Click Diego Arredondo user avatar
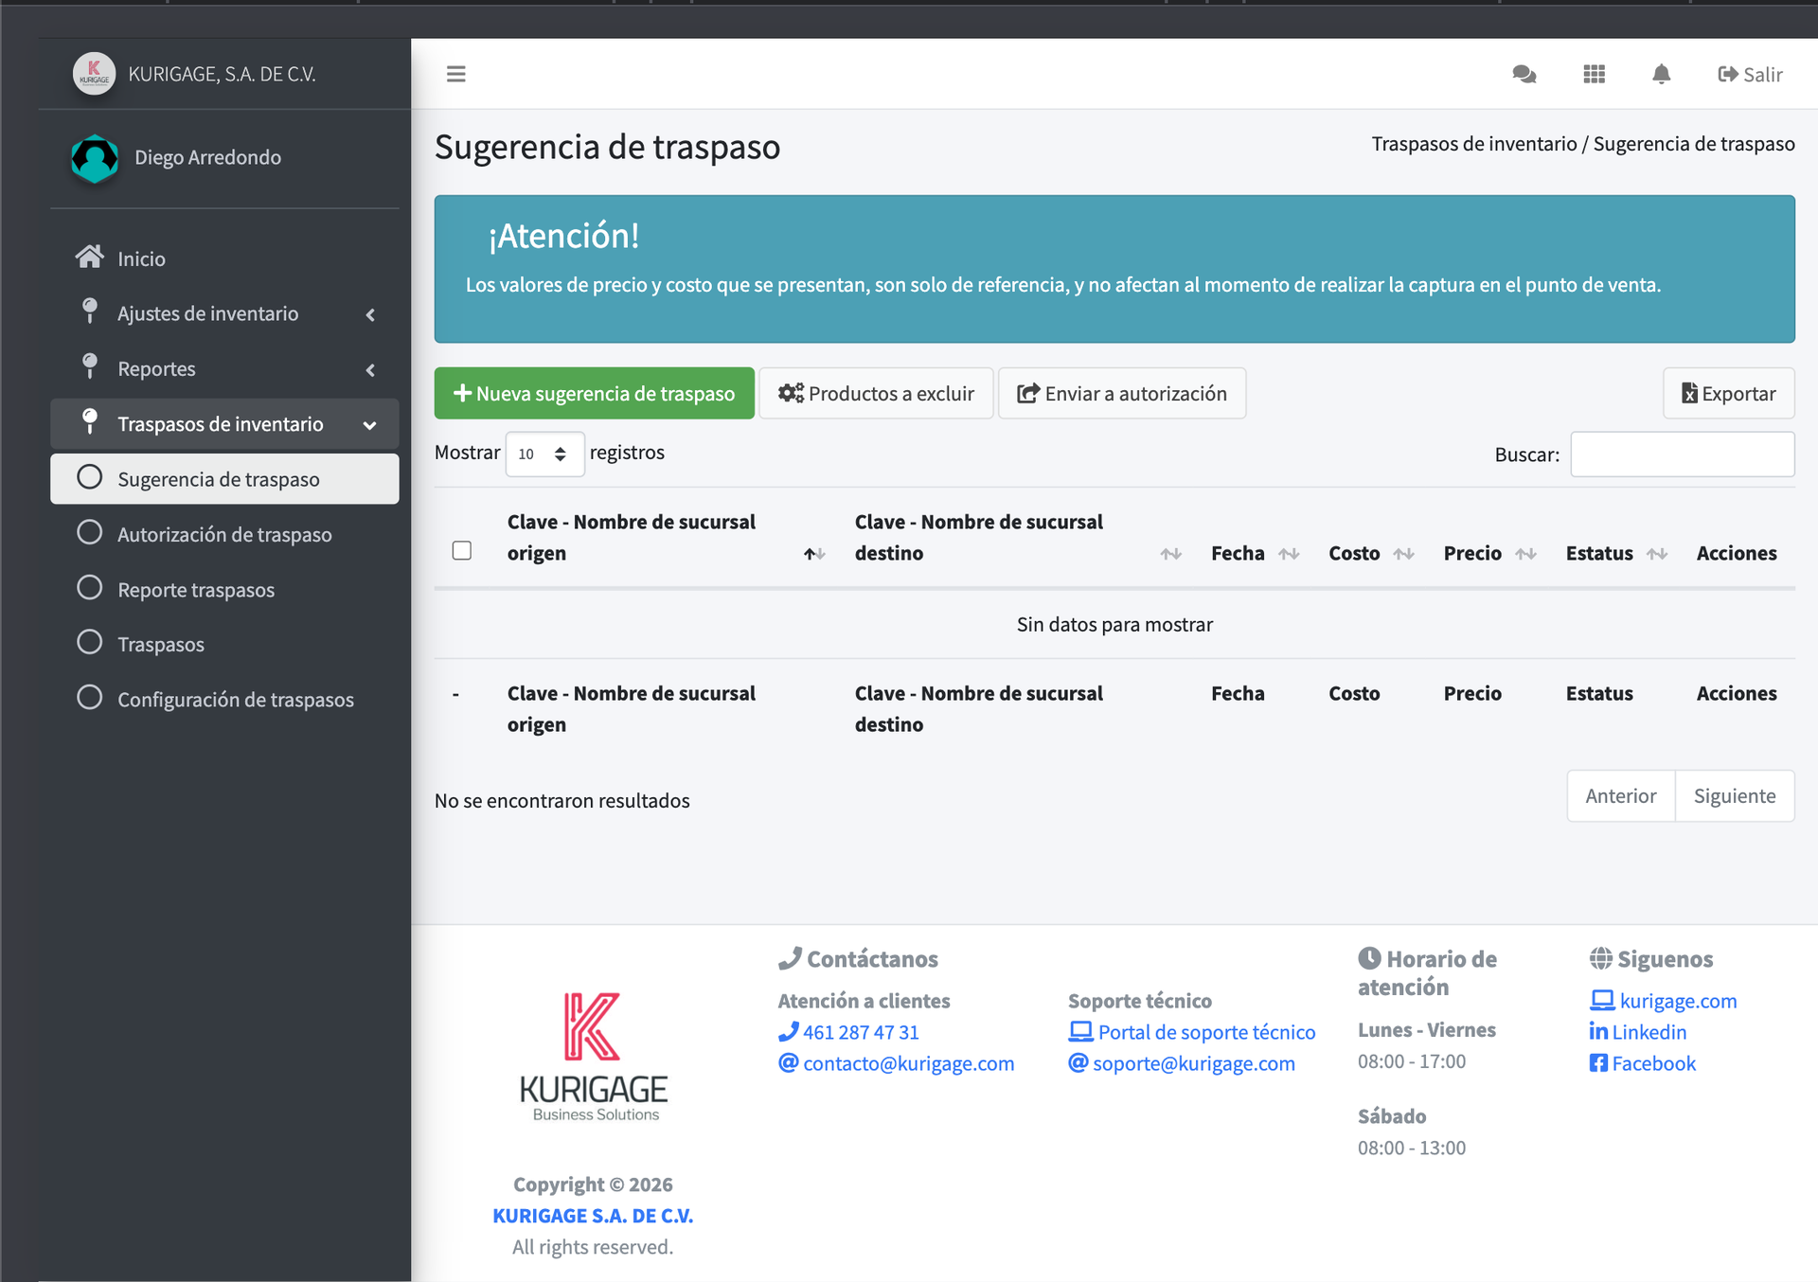The image size is (1818, 1282). (95, 158)
